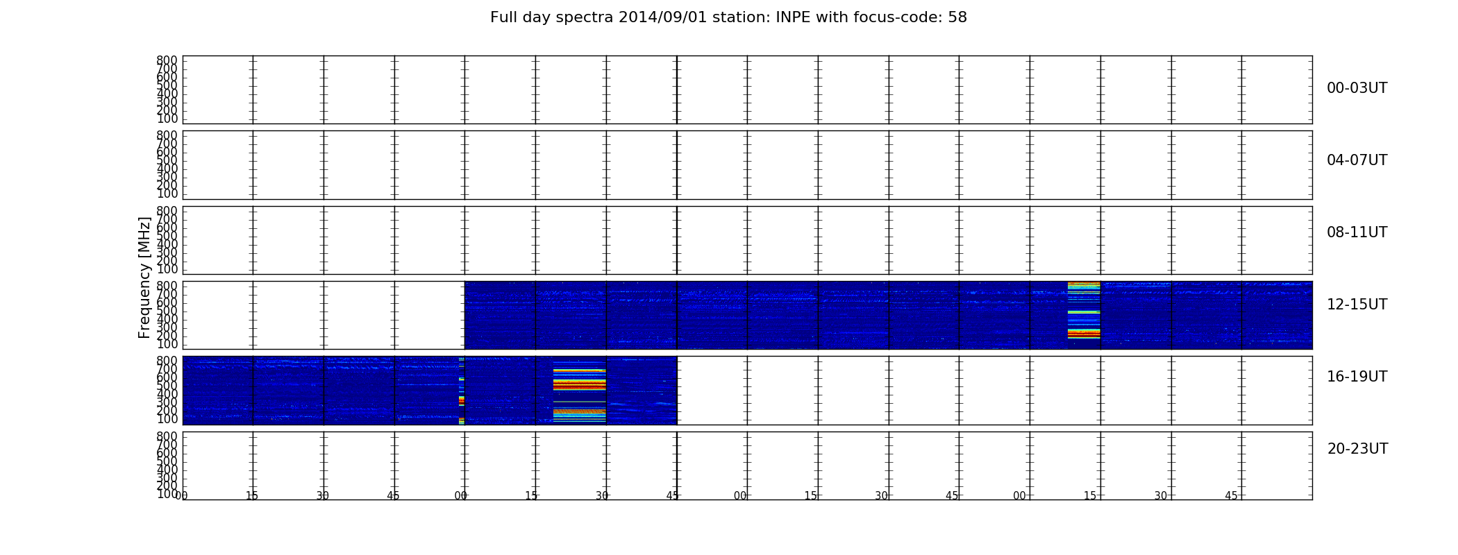Image resolution: width=1458 pixels, height=555 pixels.
Task: Click the plot title "Full day spectra 2014/09/01"
Action: click(x=728, y=17)
